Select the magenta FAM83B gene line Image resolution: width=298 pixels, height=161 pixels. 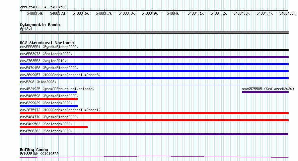pos(154,157)
